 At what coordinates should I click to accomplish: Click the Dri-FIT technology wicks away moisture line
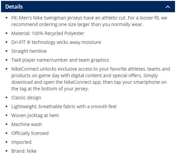click(56, 42)
